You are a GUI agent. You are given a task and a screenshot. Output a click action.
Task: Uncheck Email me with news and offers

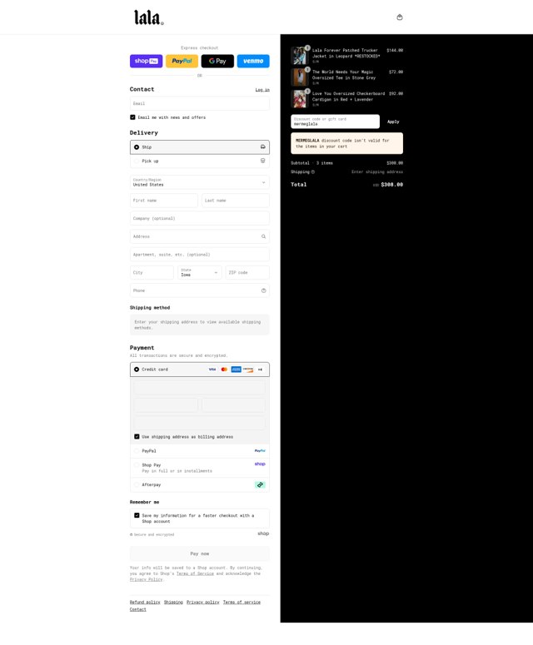click(132, 117)
